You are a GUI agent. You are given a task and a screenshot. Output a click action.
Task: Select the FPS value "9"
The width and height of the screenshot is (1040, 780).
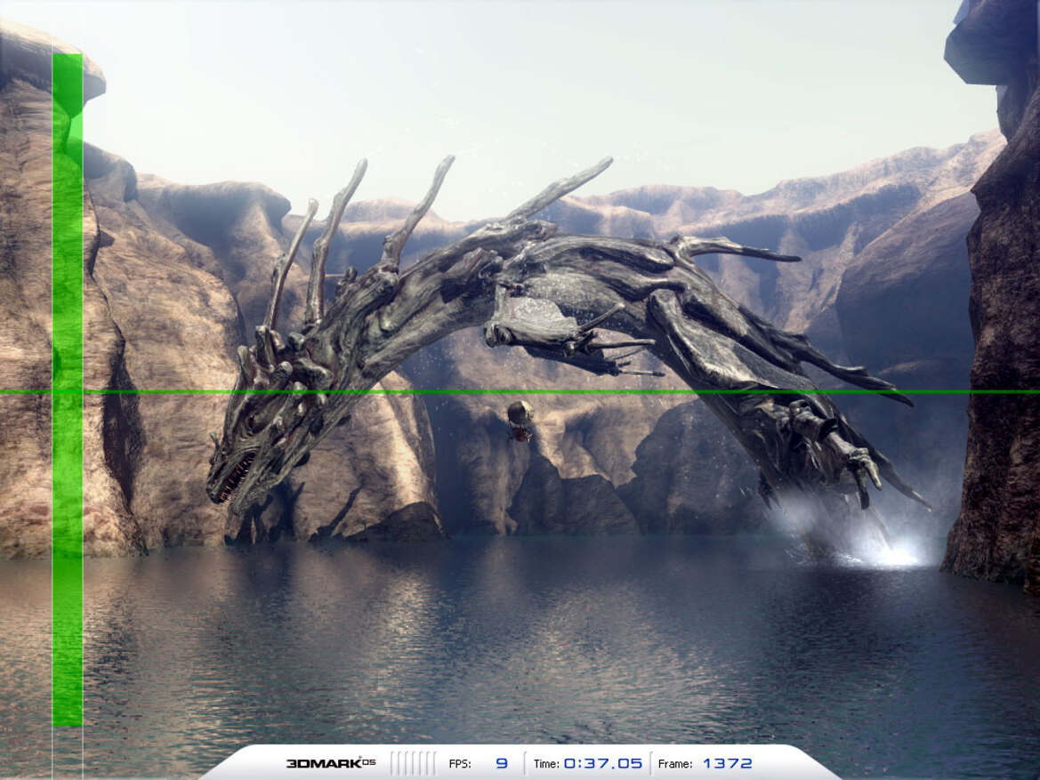[x=502, y=764]
